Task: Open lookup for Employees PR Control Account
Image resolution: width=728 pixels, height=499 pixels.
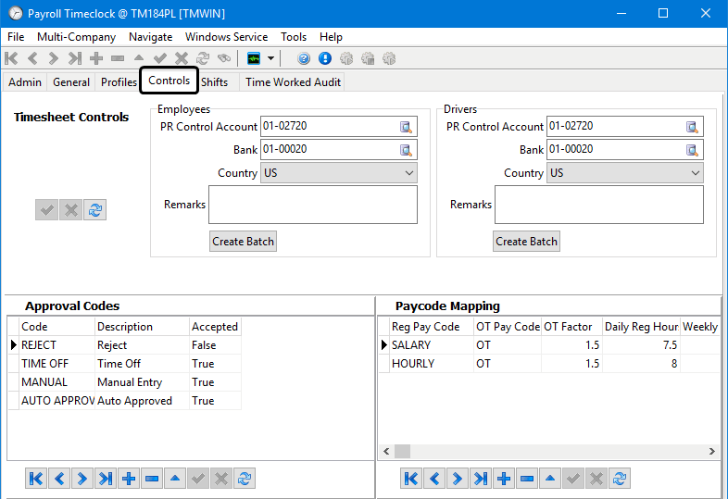Action: [406, 127]
